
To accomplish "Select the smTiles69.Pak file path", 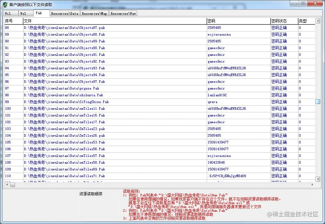I will (x=64, y=169).
